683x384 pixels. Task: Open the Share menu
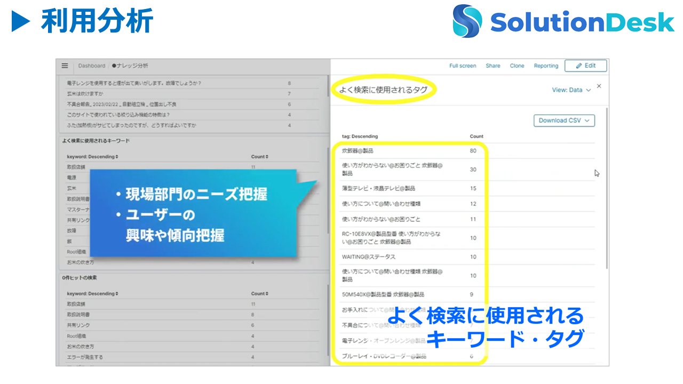pyautogui.click(x=493, y=66)
